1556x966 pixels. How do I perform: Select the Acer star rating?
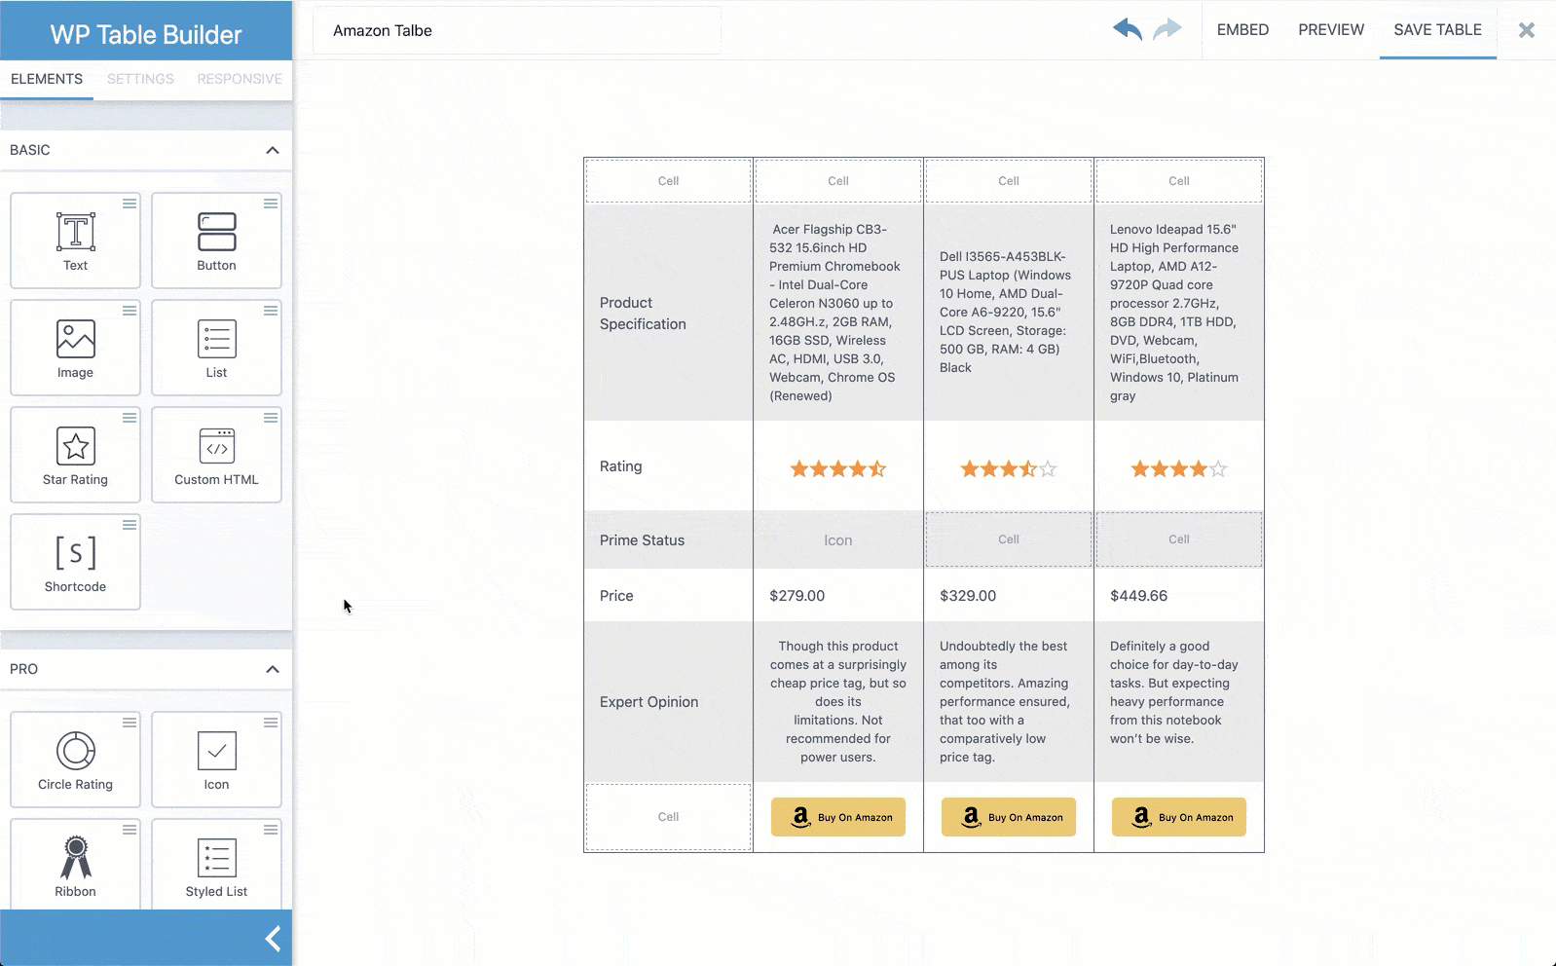(x=838, y=468)
